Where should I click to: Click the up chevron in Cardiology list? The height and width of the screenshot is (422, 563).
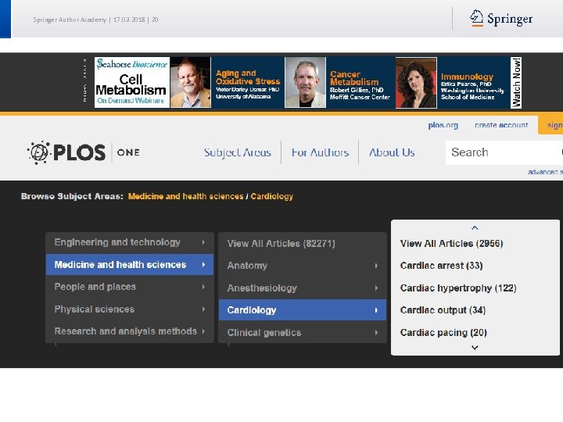[x=475, y=228]
